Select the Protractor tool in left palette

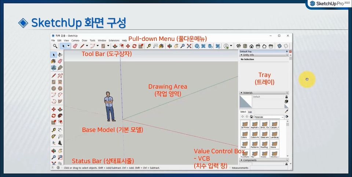(54, 136)
